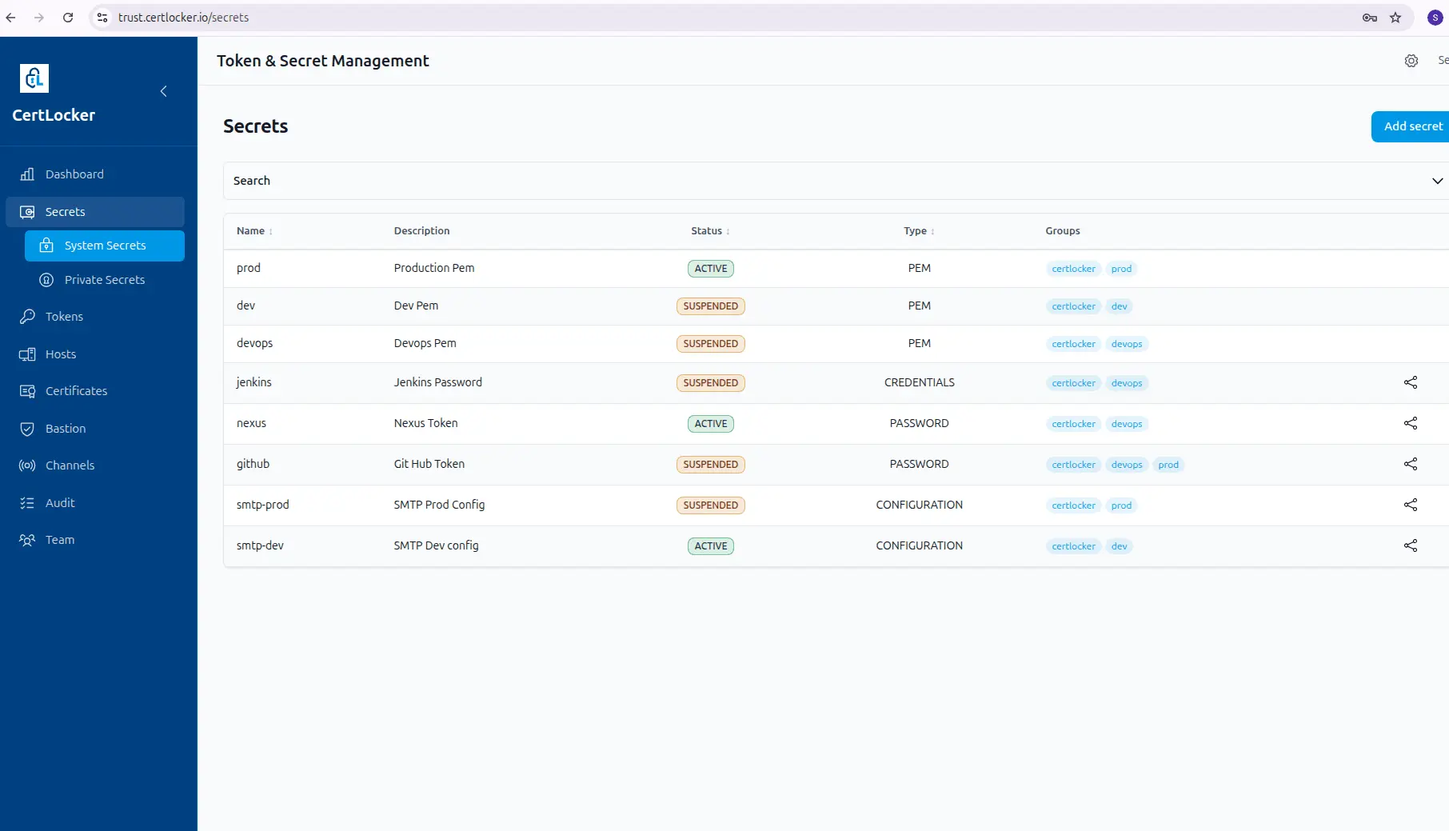Click the settings gear icon in header

coord(1411,61)
